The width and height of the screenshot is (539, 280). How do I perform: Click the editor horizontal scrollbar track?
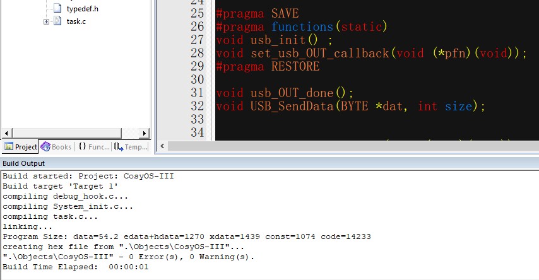pyautogui.click(x=353, y=146)
